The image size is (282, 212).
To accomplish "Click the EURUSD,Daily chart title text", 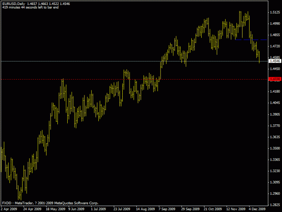I will 14,4.
